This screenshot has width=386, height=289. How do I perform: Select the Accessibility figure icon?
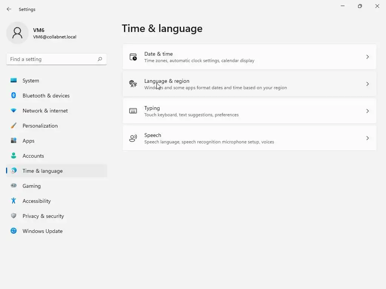(14, 201)
